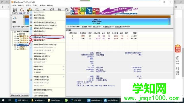
Task: Choose 查看S.M.A.R.T.信息(S) menu entry
Action: click(47, 56)
